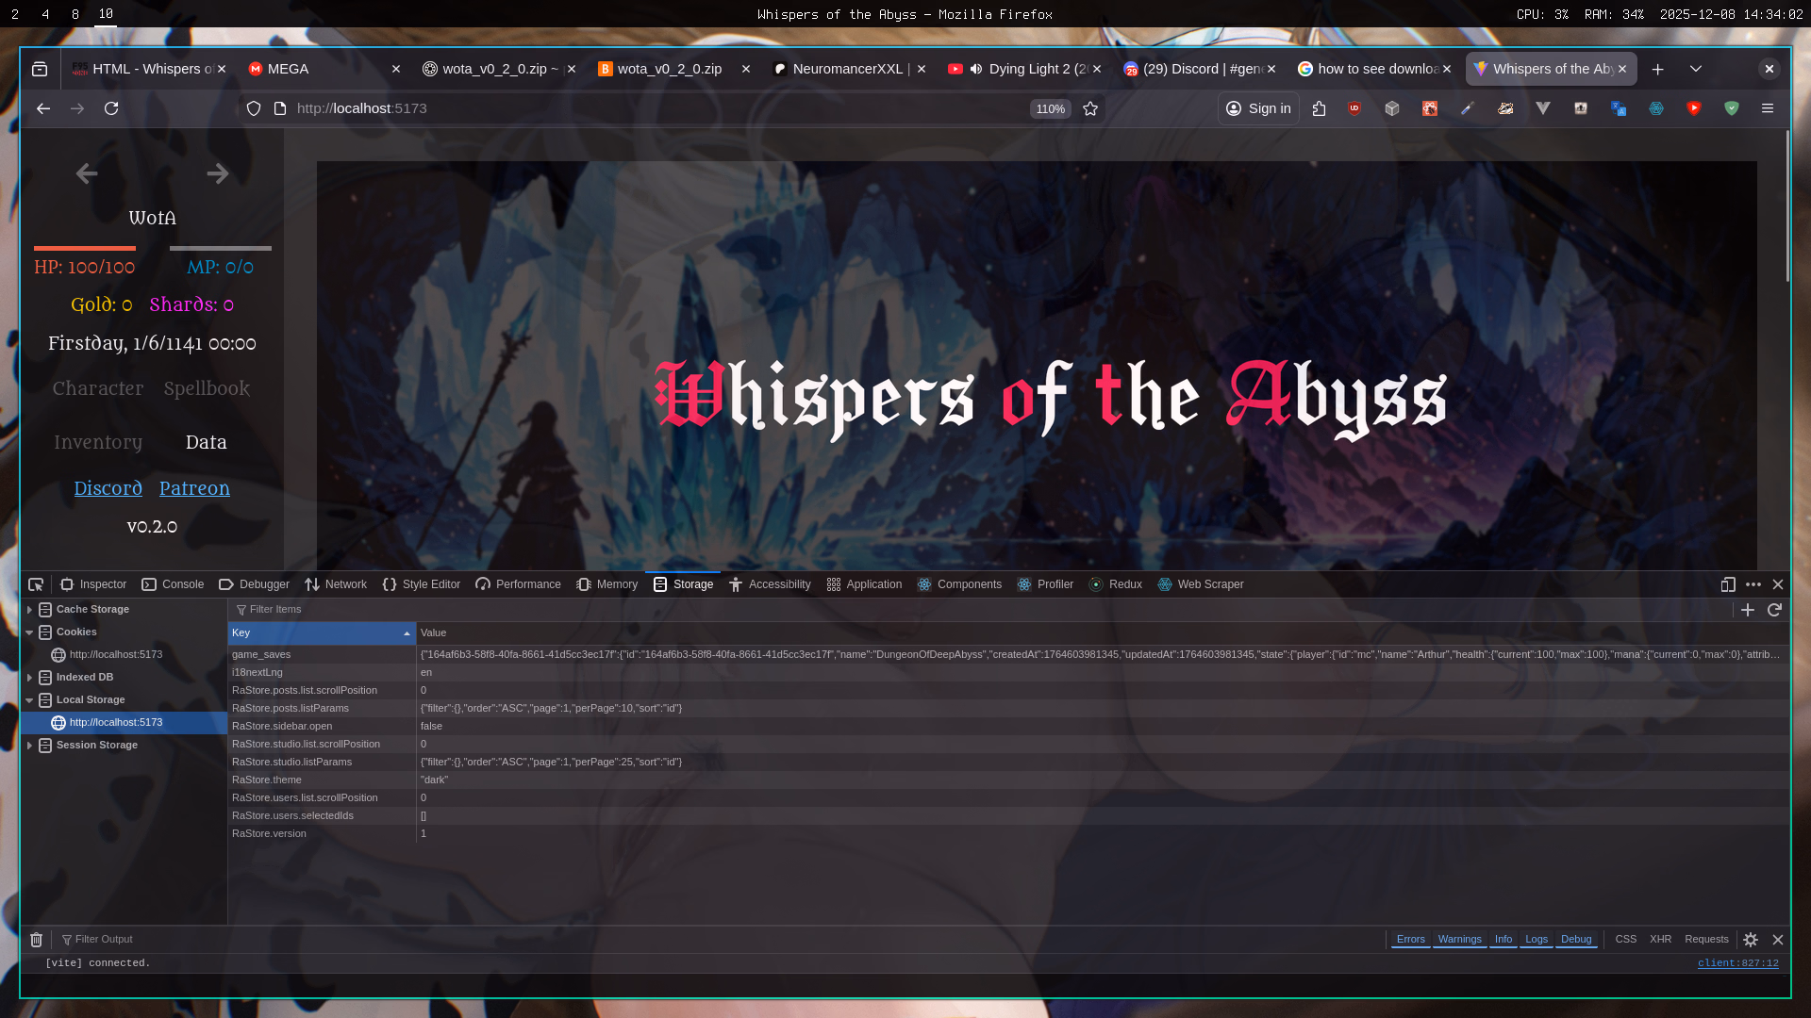
Task: Open the Patreon link in the sidebar
Action: point(194,488)
